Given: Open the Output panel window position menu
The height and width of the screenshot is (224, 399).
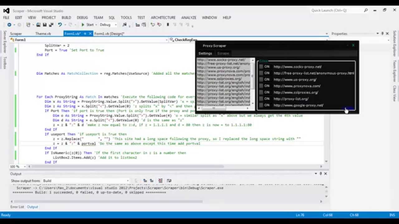Looking at the screenshot, I should 316,174.
